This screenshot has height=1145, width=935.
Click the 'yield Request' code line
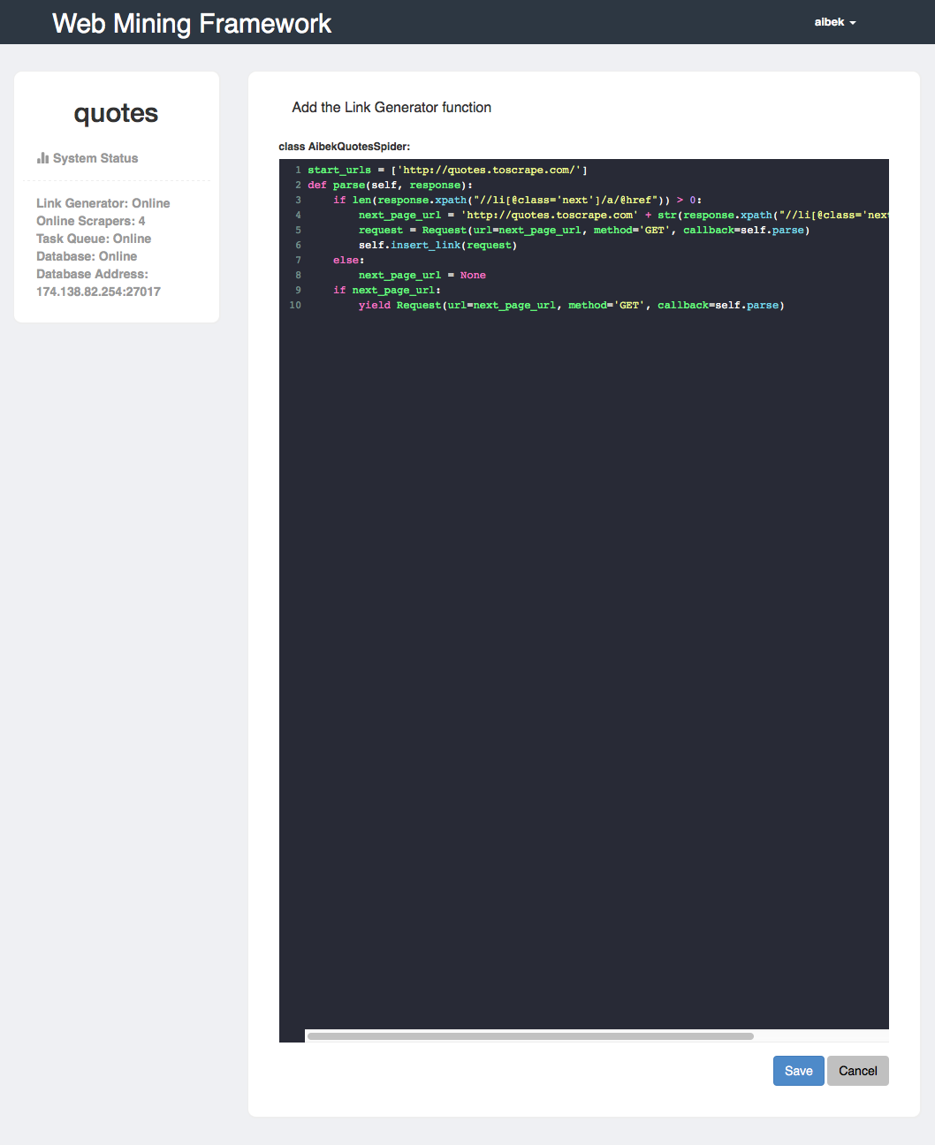[x=571, y=305]
